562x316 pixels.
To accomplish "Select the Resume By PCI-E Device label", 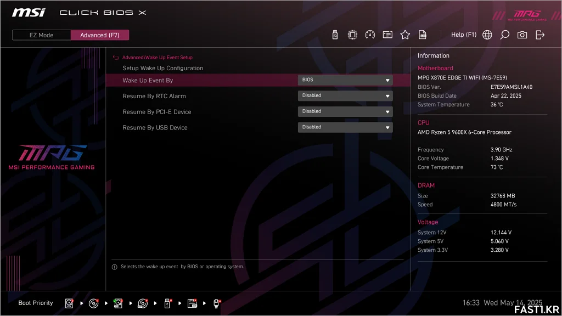I will coord(156,112).
